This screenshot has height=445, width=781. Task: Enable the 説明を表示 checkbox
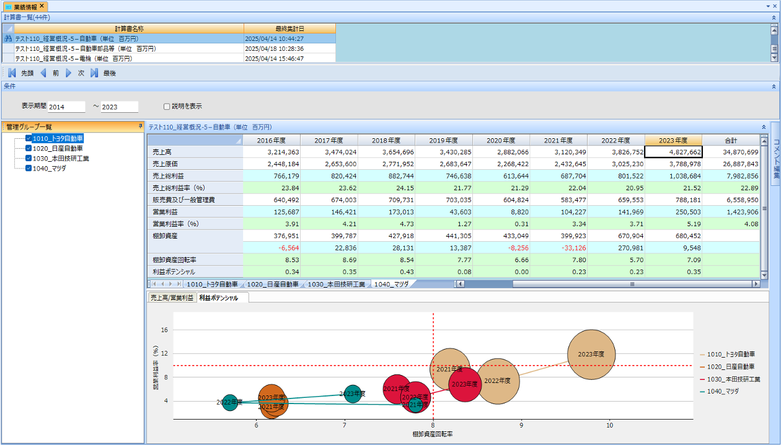click(x=167, y=107)
